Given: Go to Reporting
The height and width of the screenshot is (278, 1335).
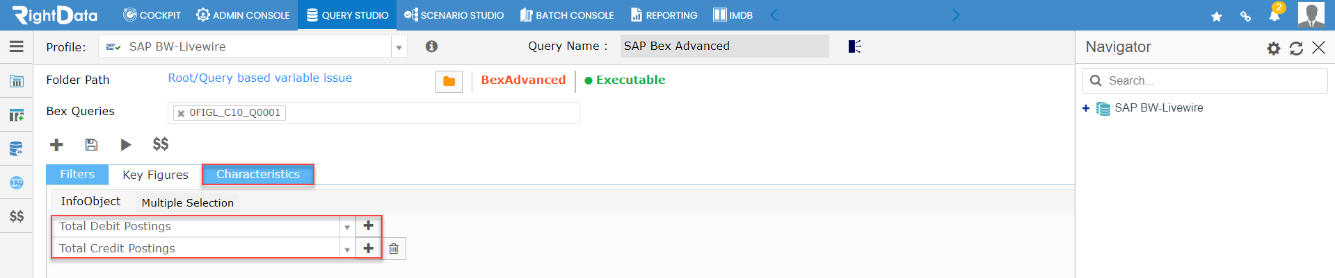Looking at the screenshot, I should tap(664, 15).
